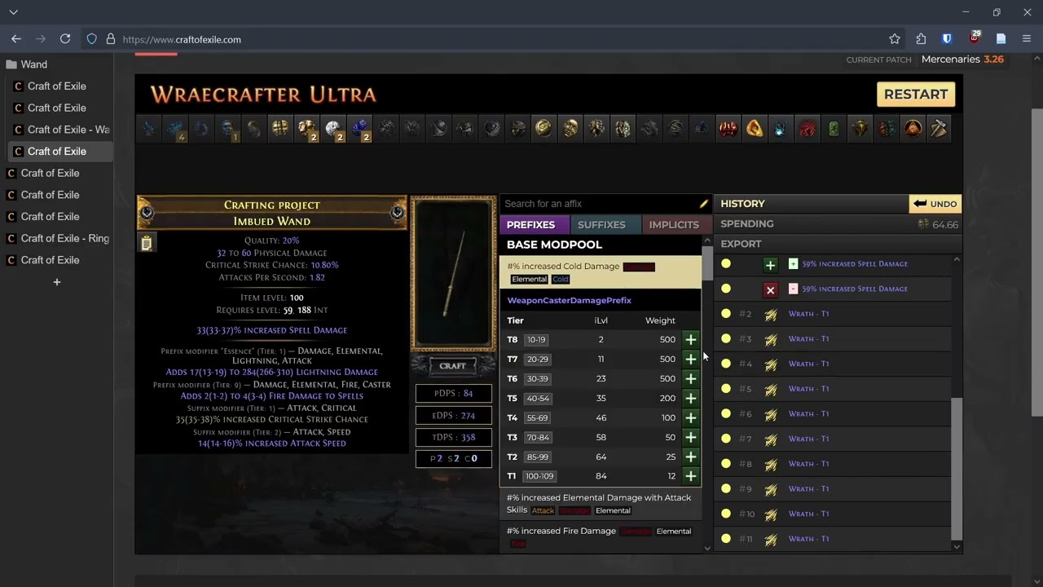Image resolution: width=1043 pixels, height=587 pixels.
Task: Collapse the HISTORY section header
Action: tap(811, 204)
